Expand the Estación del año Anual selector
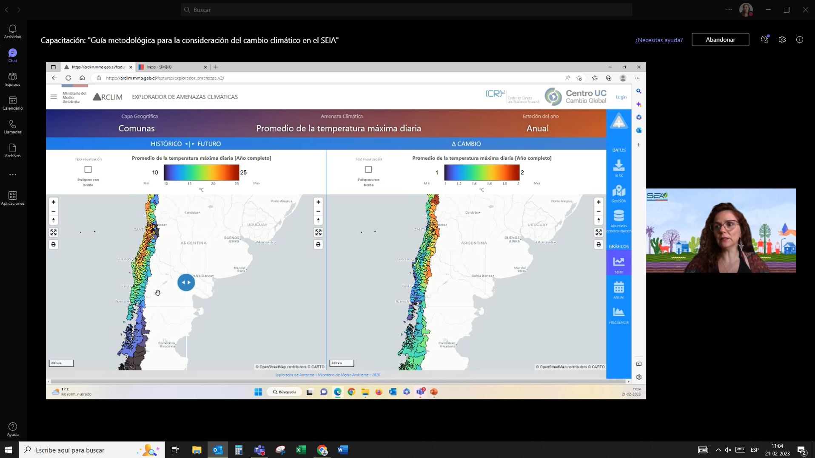The height and width of the screenshot is (458, 815). 537,128
